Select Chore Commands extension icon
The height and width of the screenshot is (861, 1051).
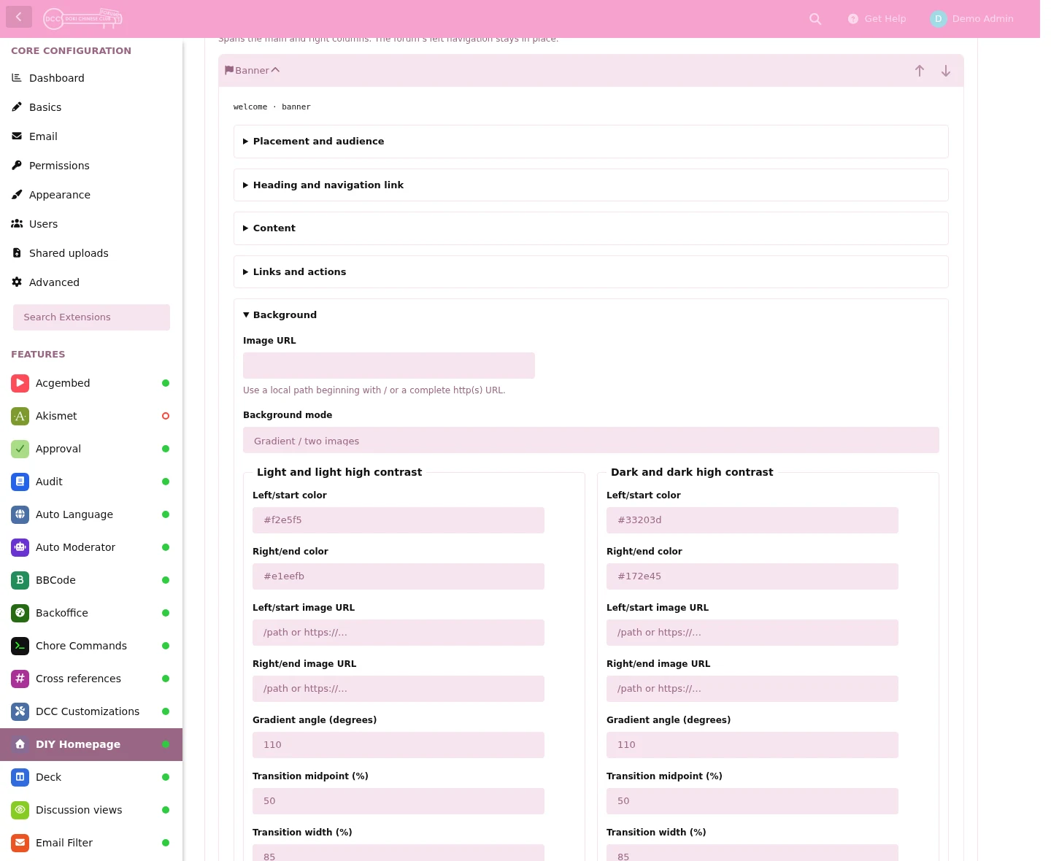point(20,646)
